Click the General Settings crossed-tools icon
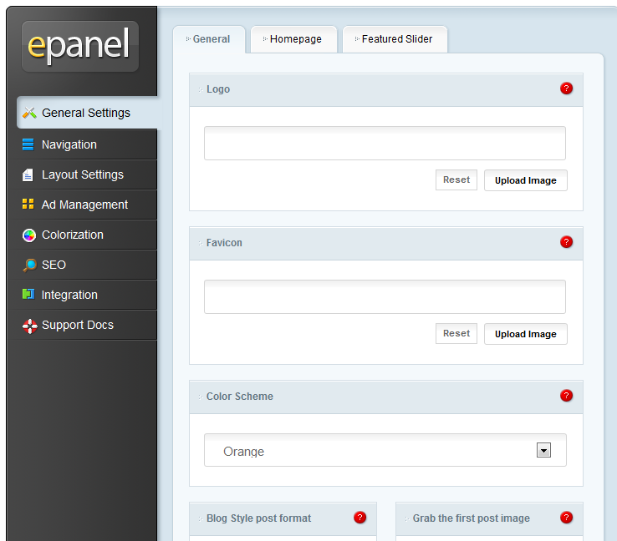The width and height of the screenshot is (617, 541). point(29,113)
